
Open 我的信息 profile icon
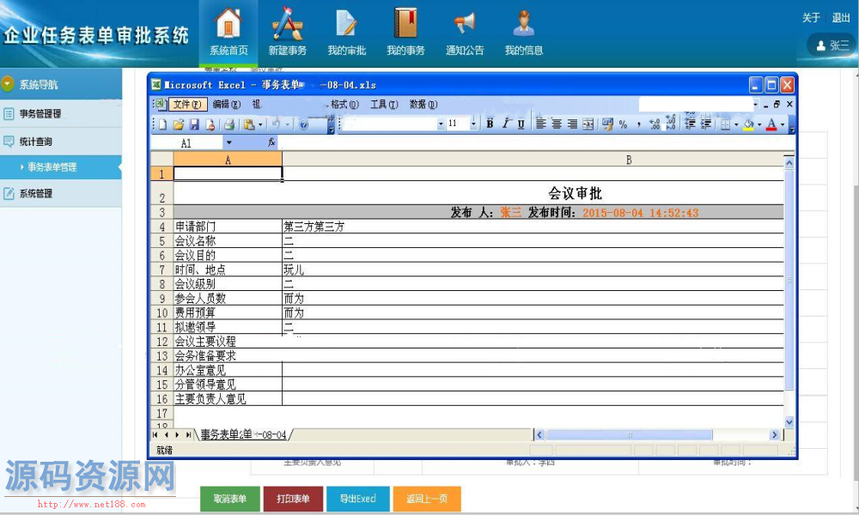pyautogui.click(x=524, y=22)
